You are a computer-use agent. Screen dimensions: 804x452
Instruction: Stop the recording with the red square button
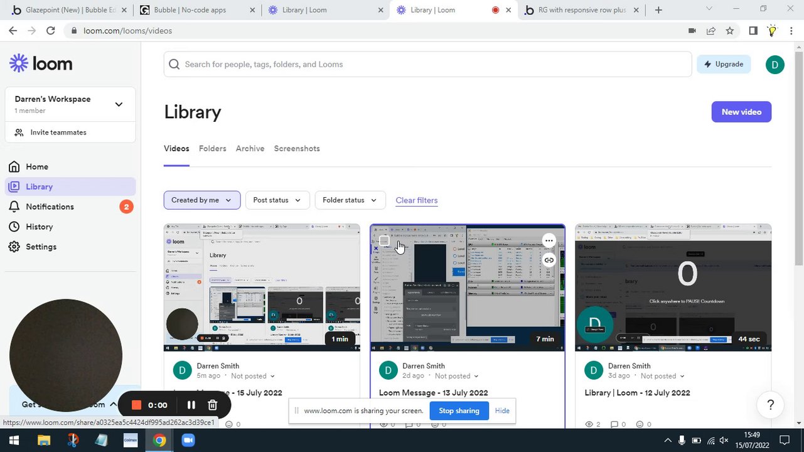136,405
